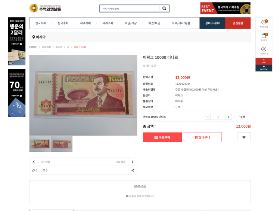The width and height of the screenshot is (280, 211).
Task: Click the comment count bubble icon
Action: [x=34, y=170]
